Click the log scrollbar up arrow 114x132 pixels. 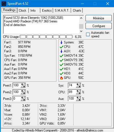[81, 18]
